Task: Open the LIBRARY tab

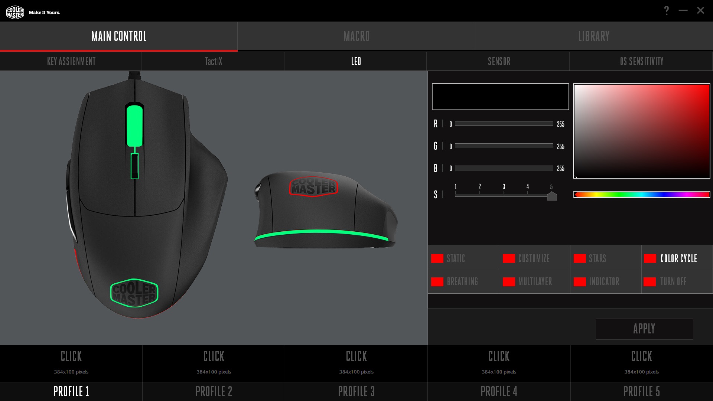Action: 594,36
